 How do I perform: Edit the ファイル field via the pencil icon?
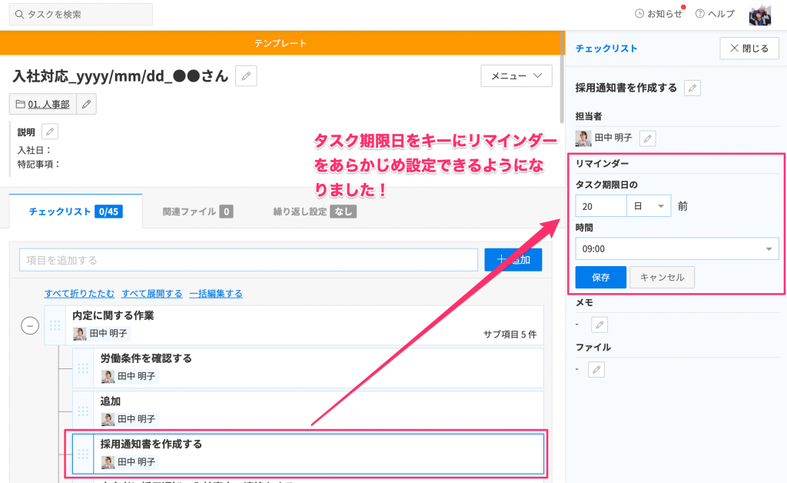pos(596,369)
